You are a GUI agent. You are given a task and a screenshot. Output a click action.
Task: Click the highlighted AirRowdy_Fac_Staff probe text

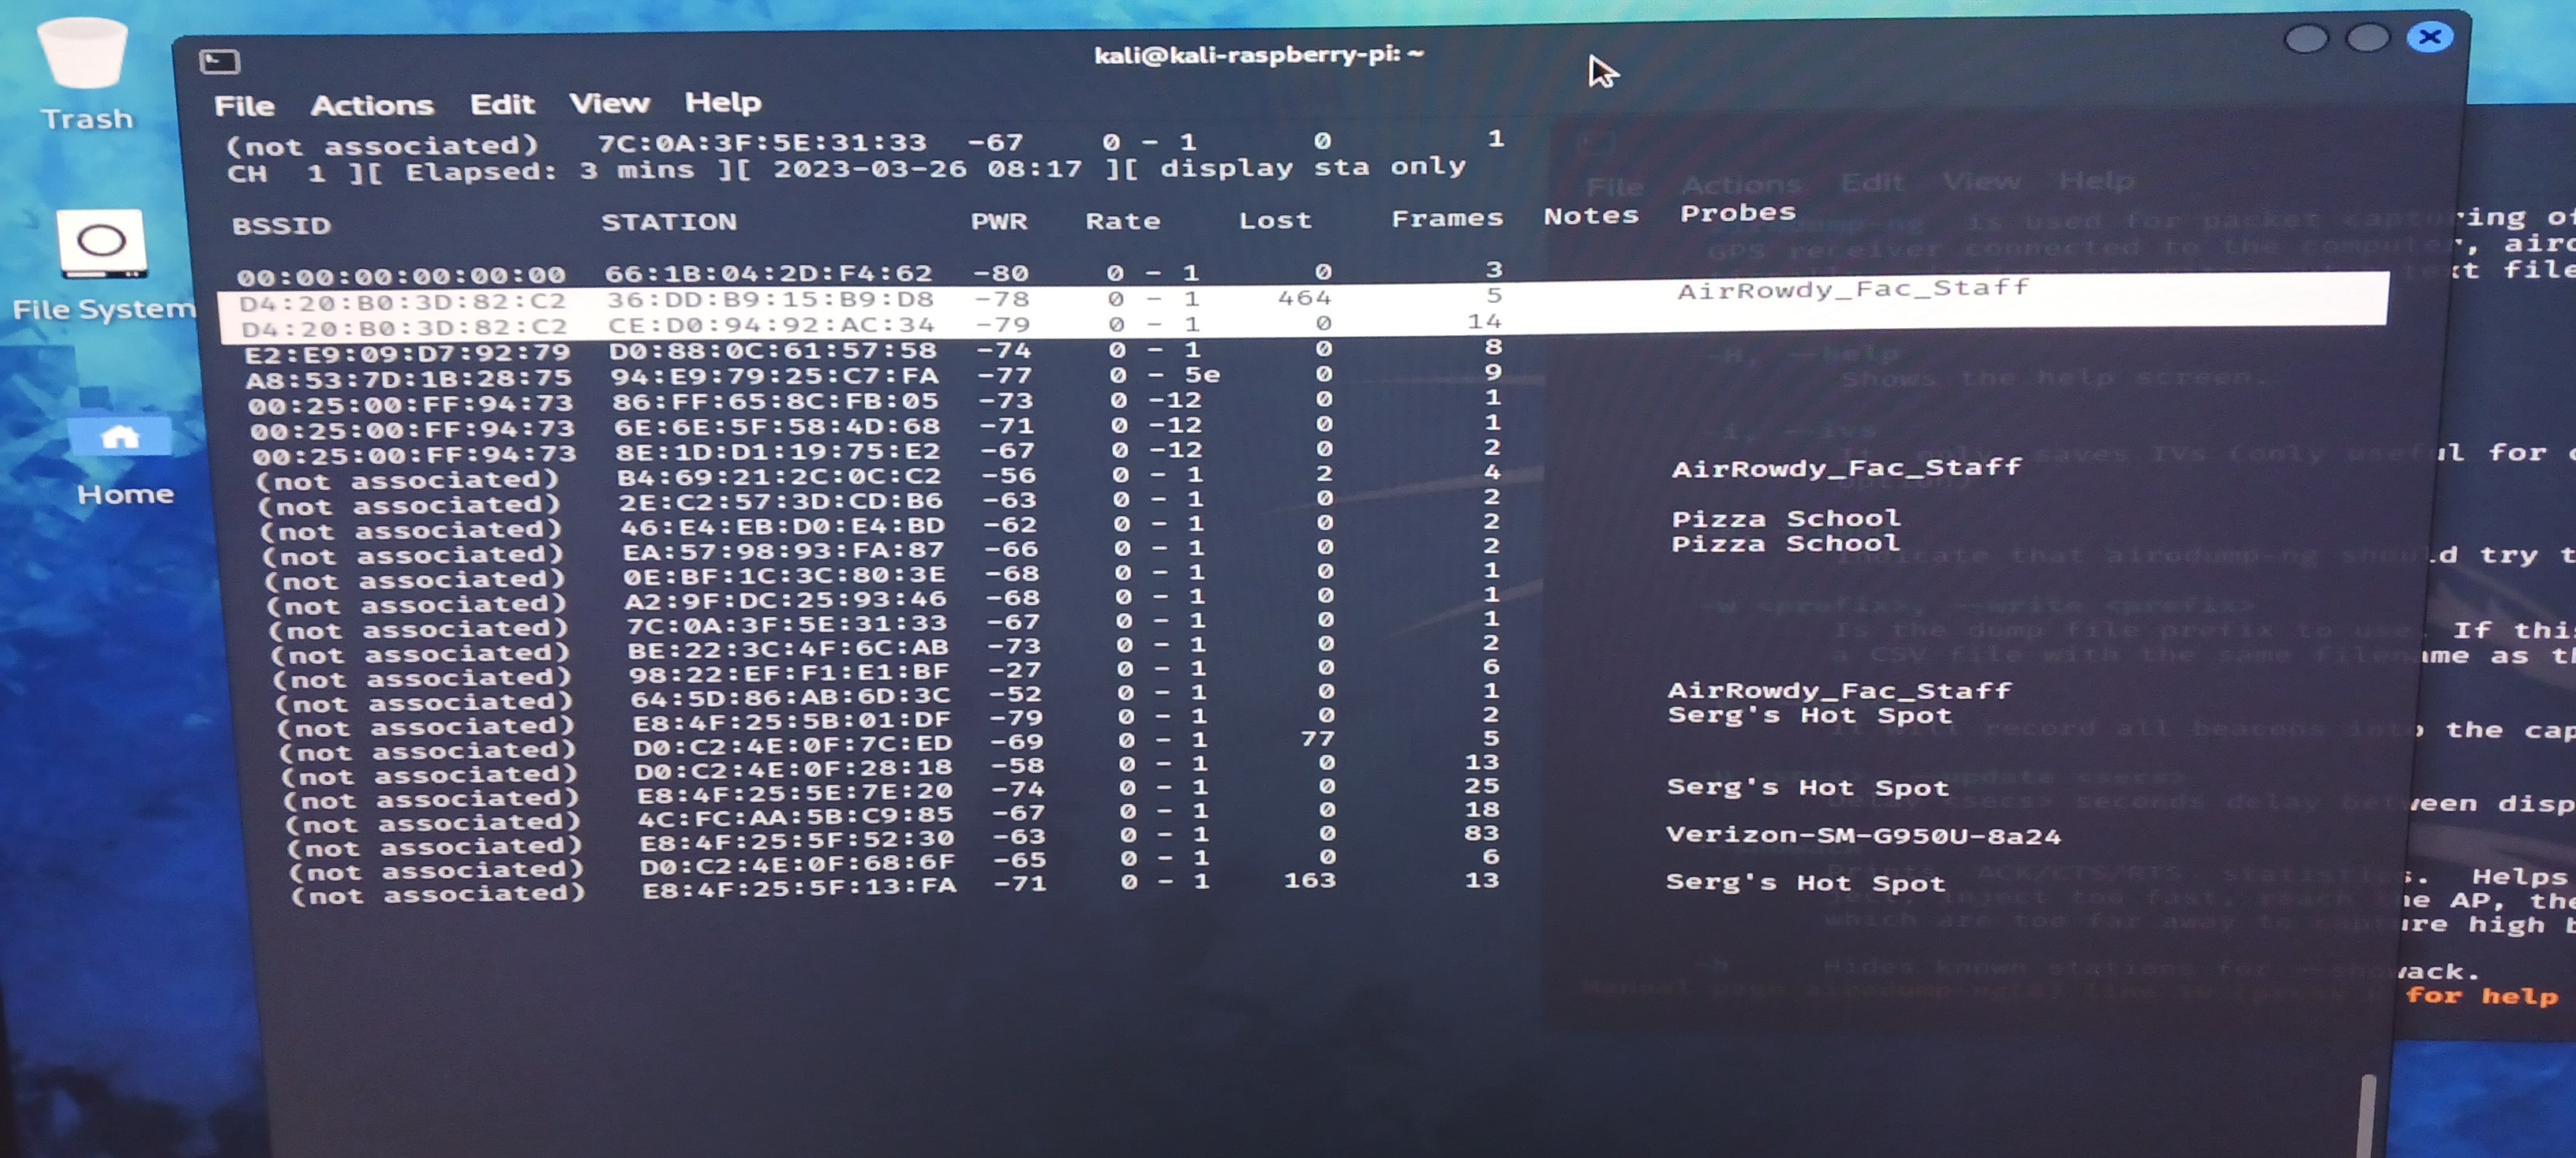[x=1852, y=289]
